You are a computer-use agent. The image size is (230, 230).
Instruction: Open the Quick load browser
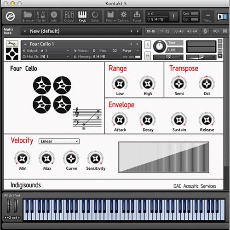95,17
